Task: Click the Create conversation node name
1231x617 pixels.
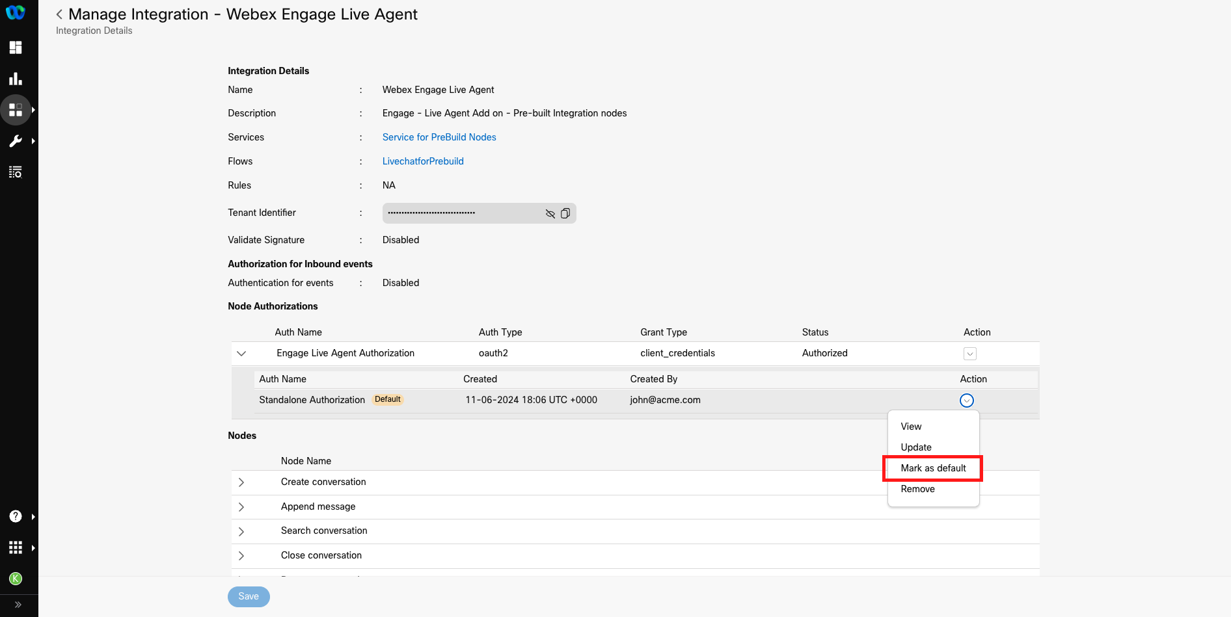Action: tap(323, 482)
